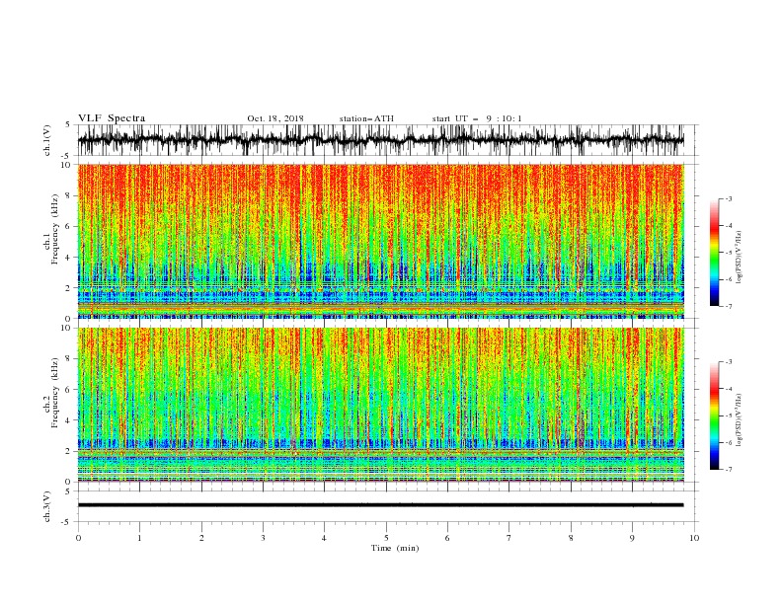Click the "-7" value on ch.2 colorbar
Screen dimensions: 782x604
729,470
